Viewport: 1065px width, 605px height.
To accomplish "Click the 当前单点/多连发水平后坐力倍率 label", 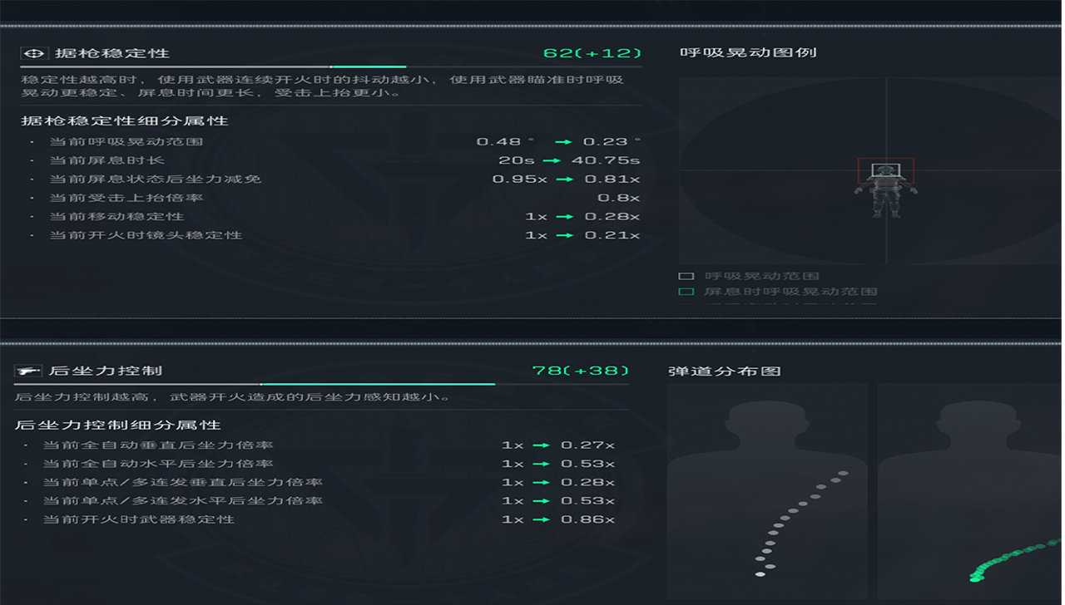I will tap(183, 501).
